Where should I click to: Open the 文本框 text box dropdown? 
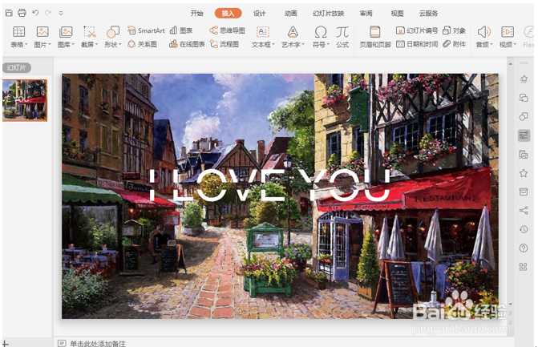pos(263,37)
